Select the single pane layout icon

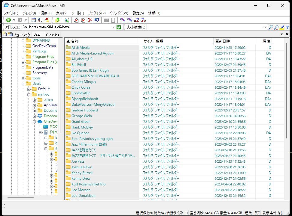click(106, 20)
